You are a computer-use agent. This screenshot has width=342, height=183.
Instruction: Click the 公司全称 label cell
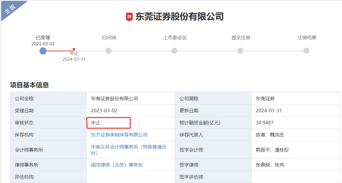coord(48,99)
